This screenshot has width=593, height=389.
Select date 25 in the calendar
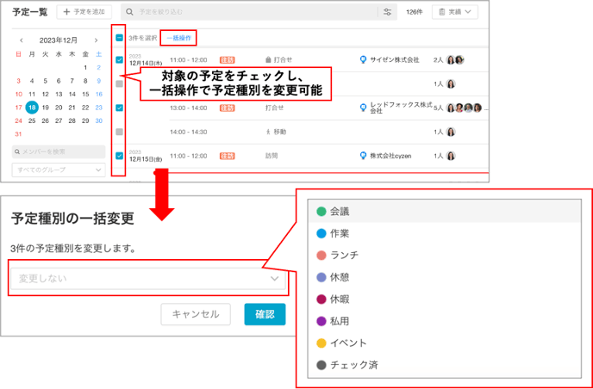pyautogui.click(x=32, y=120)
